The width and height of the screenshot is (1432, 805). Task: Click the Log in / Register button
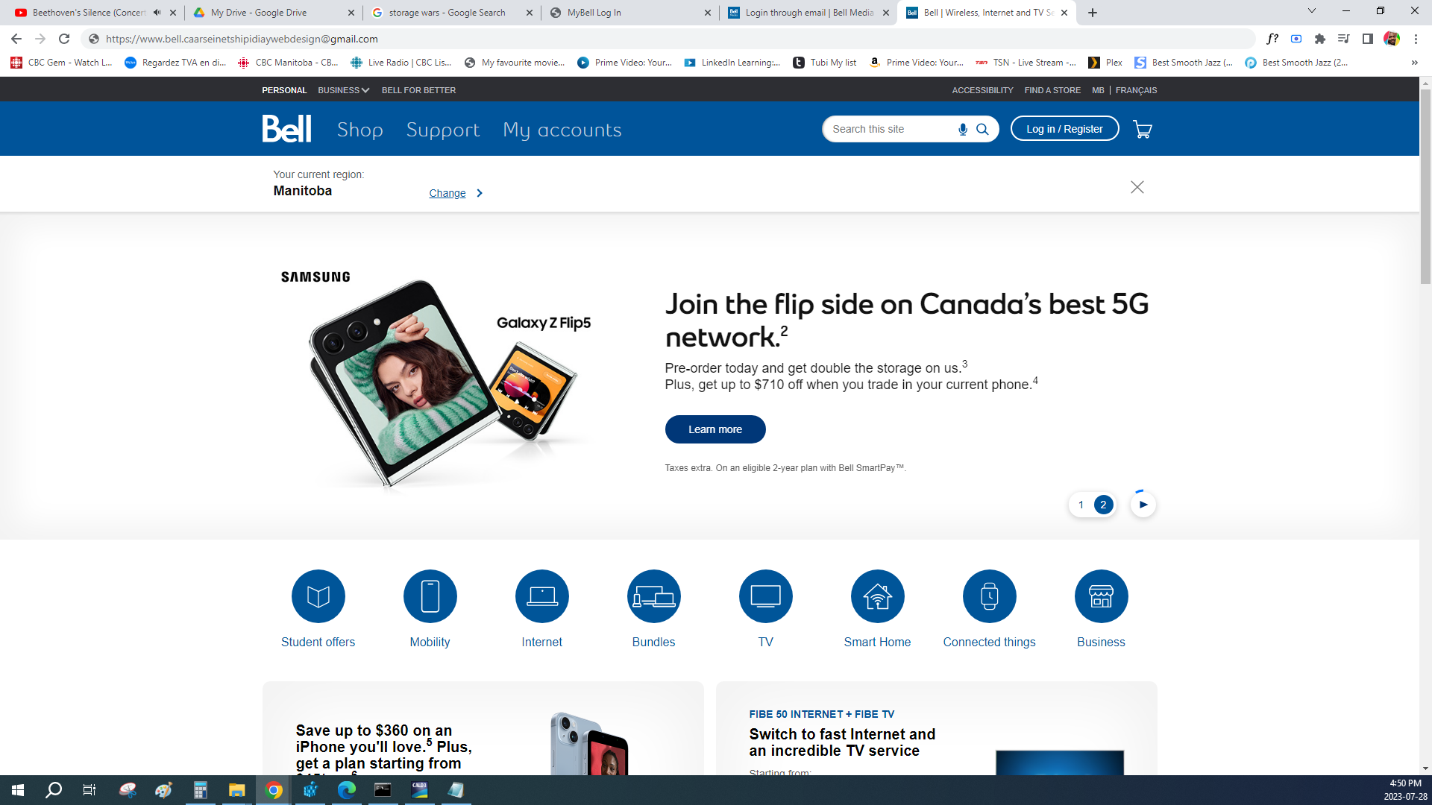tap(1064, 129)
